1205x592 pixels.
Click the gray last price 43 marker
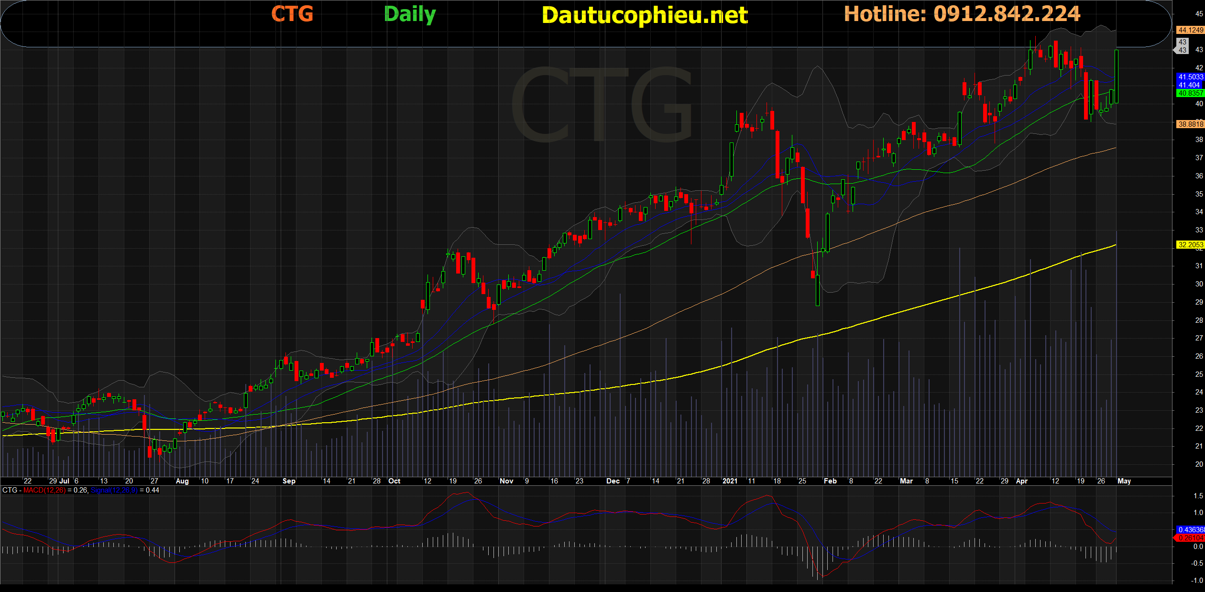pyautogui.click(x=1182, y=46)
